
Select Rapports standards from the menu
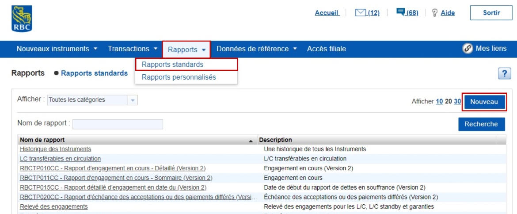[172, 65]
